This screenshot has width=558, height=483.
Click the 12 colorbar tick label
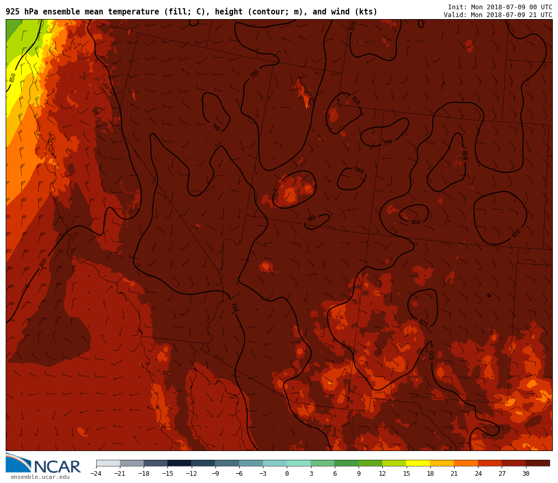(x=382, y=473)
